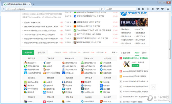Click the Chrome icon in browser list
This screenshot has width=172, height=104.
101,73
